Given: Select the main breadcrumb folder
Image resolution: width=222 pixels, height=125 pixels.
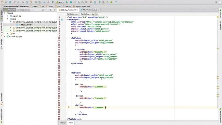Looking at the screenshot, I should coord(50,6).
